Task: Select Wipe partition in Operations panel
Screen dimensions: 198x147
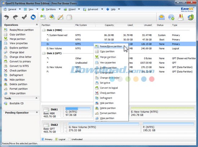Action: tap(18, 93)
